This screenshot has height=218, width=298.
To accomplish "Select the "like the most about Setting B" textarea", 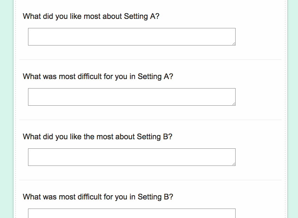I will point(131,157).
